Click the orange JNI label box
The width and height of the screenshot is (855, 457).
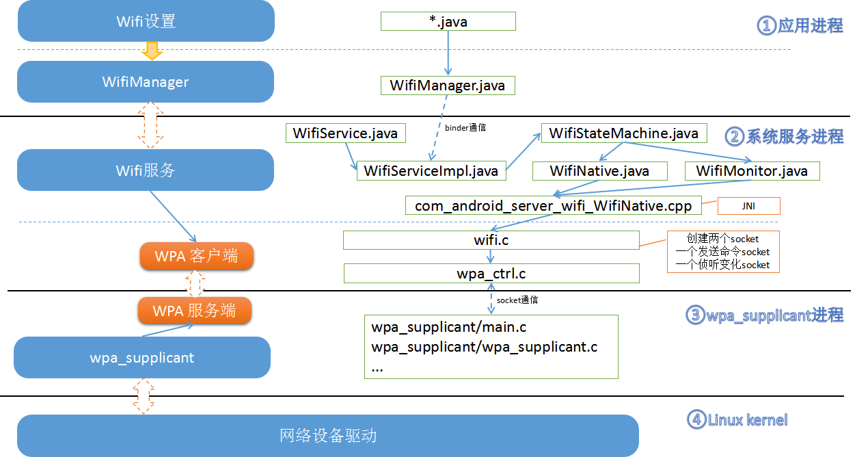pyautogui.click(x=748, y=205)
